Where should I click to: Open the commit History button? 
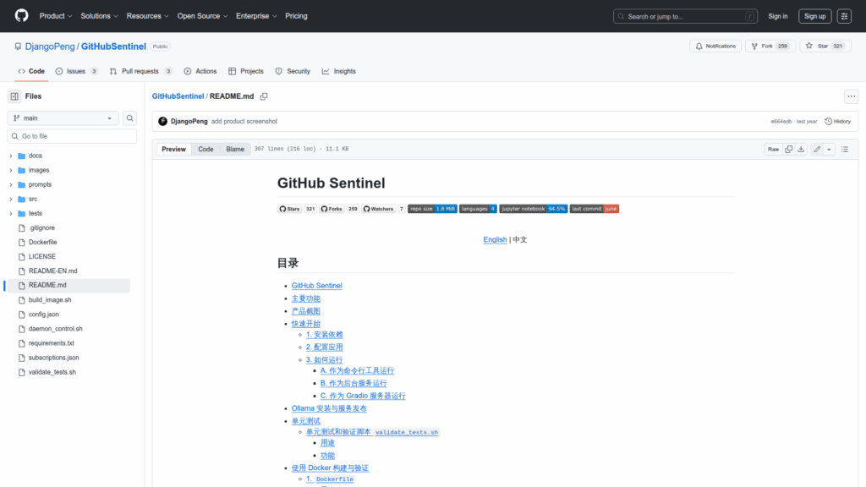pos(838,121)
